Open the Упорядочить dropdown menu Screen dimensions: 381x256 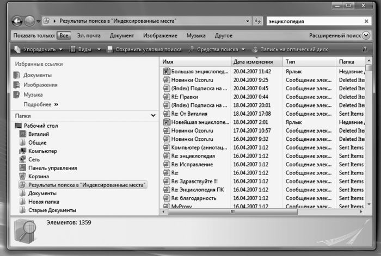click(38, 49)
